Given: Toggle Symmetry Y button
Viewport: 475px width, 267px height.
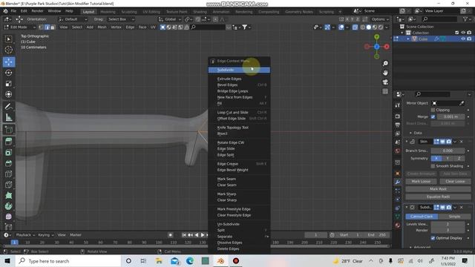Looking at the screenshot, I should (x=448, y=158).
